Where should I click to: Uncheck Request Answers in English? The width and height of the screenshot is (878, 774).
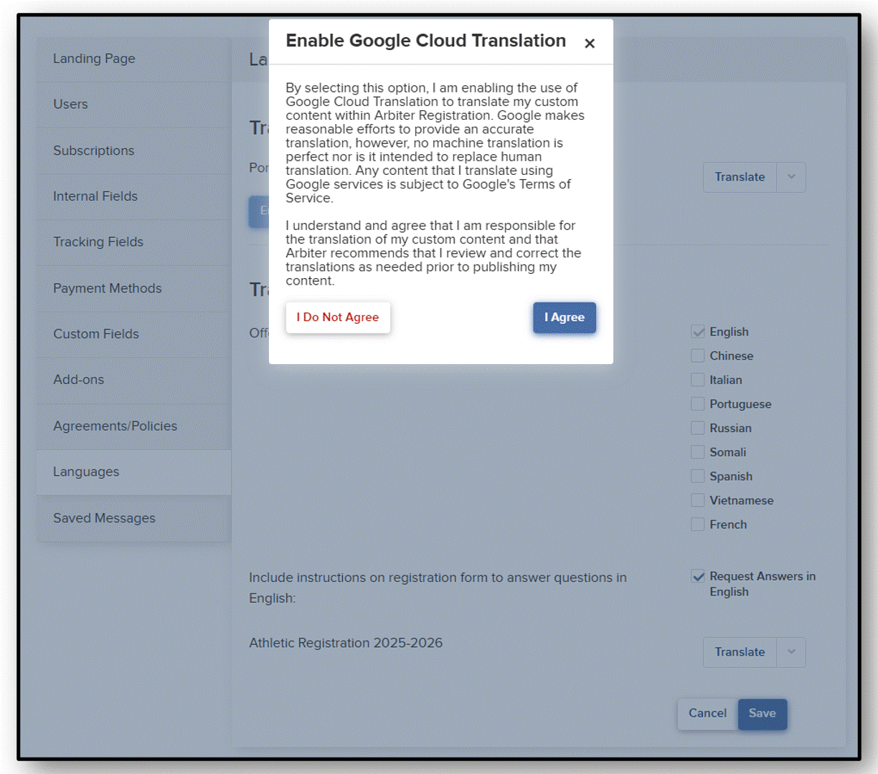click(x=698, y=576)
